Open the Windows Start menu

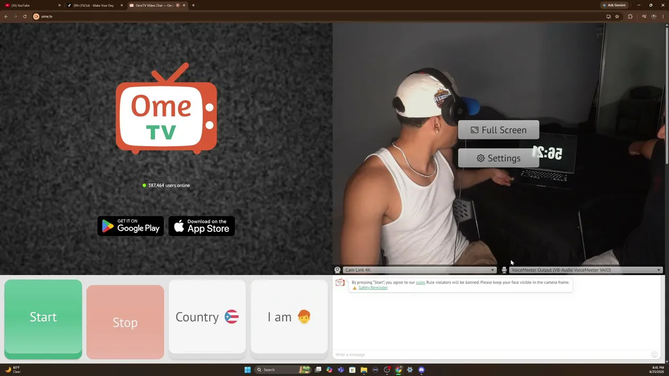(x=248, y=370)
